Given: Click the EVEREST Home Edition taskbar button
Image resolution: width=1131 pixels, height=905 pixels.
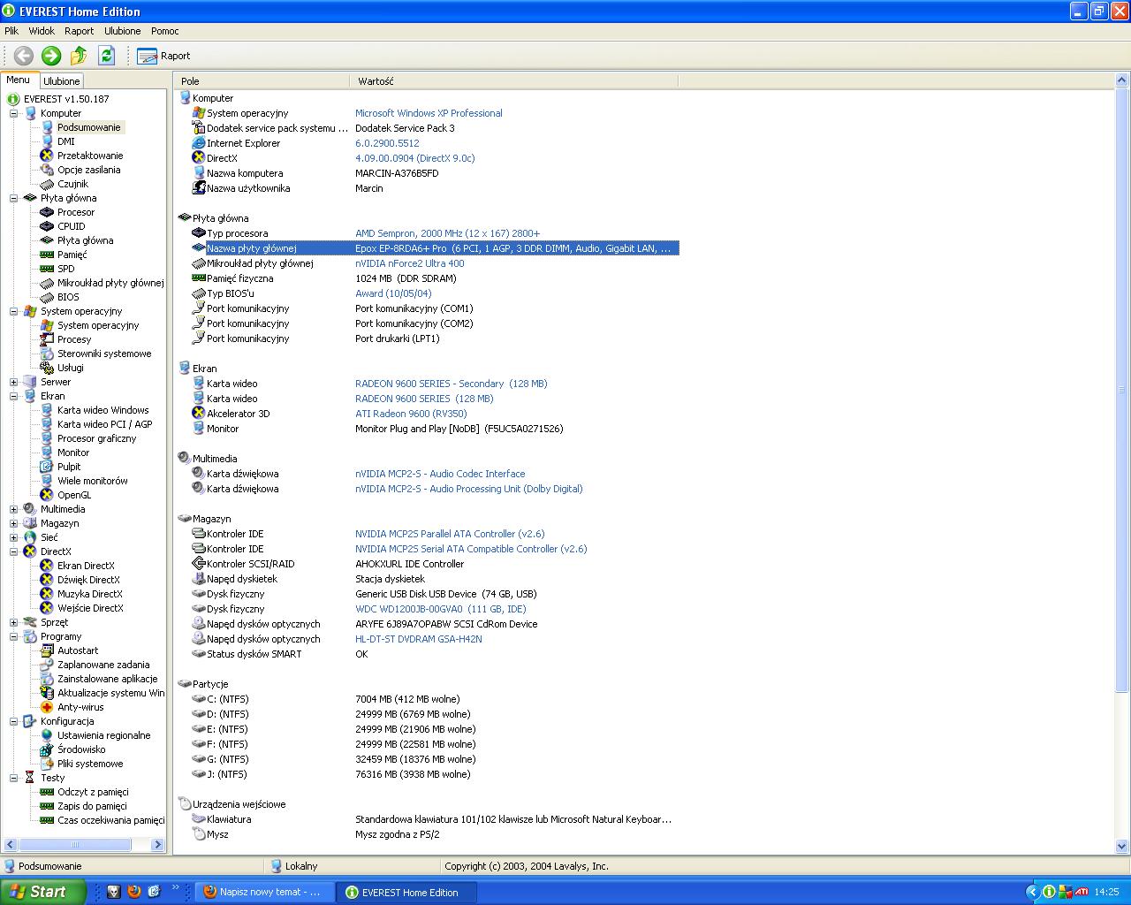Looking at the screenshot, I should pos(407,892).
